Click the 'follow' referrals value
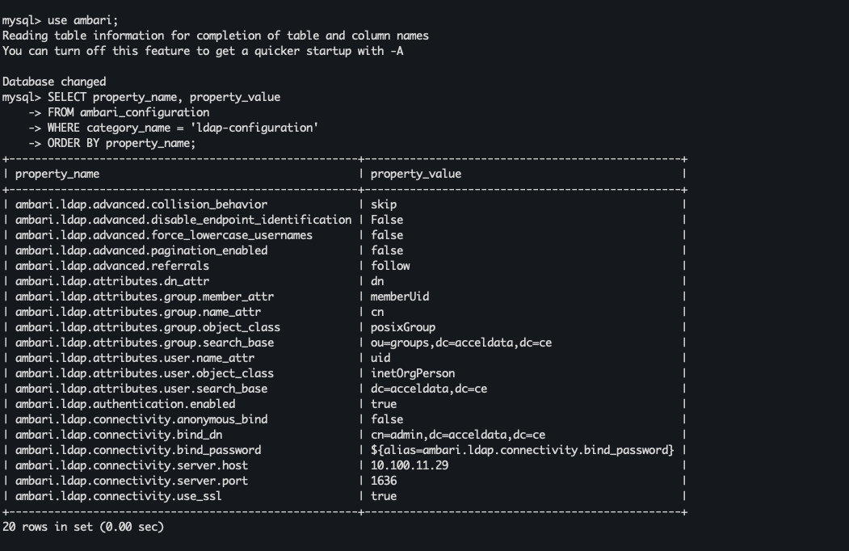This screenshot has width=849, height=551. pos(390,266)
